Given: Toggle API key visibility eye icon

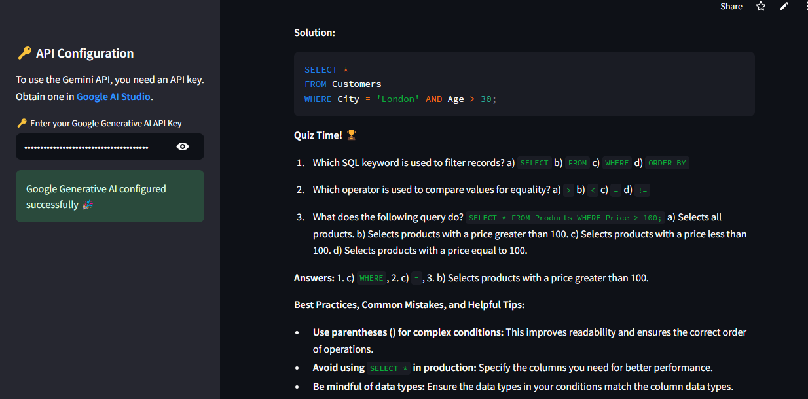Looking at the screenshot, I should click(183, 147).
